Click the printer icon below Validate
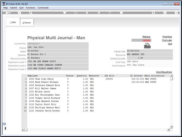Screen dimensions: 182x137 click(147, 46)
